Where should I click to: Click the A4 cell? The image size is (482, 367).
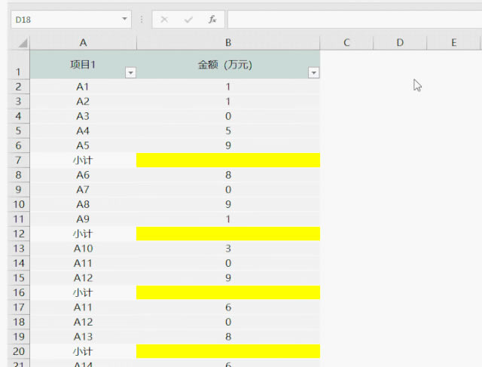click(x=83, y=130)
